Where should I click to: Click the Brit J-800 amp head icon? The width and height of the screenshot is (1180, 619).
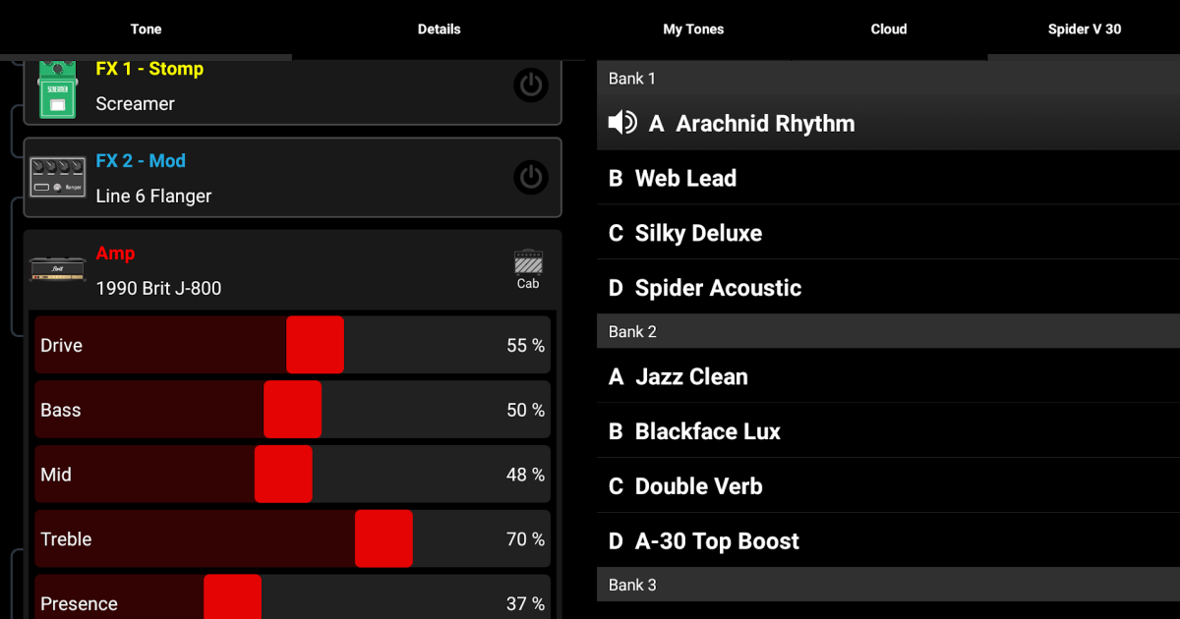pos(57,269)
